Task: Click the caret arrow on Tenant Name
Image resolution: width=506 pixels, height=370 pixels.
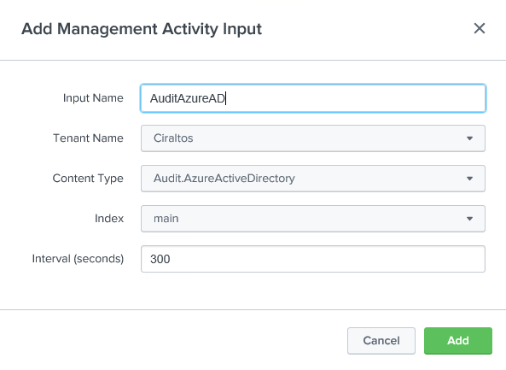Action: 469,138
